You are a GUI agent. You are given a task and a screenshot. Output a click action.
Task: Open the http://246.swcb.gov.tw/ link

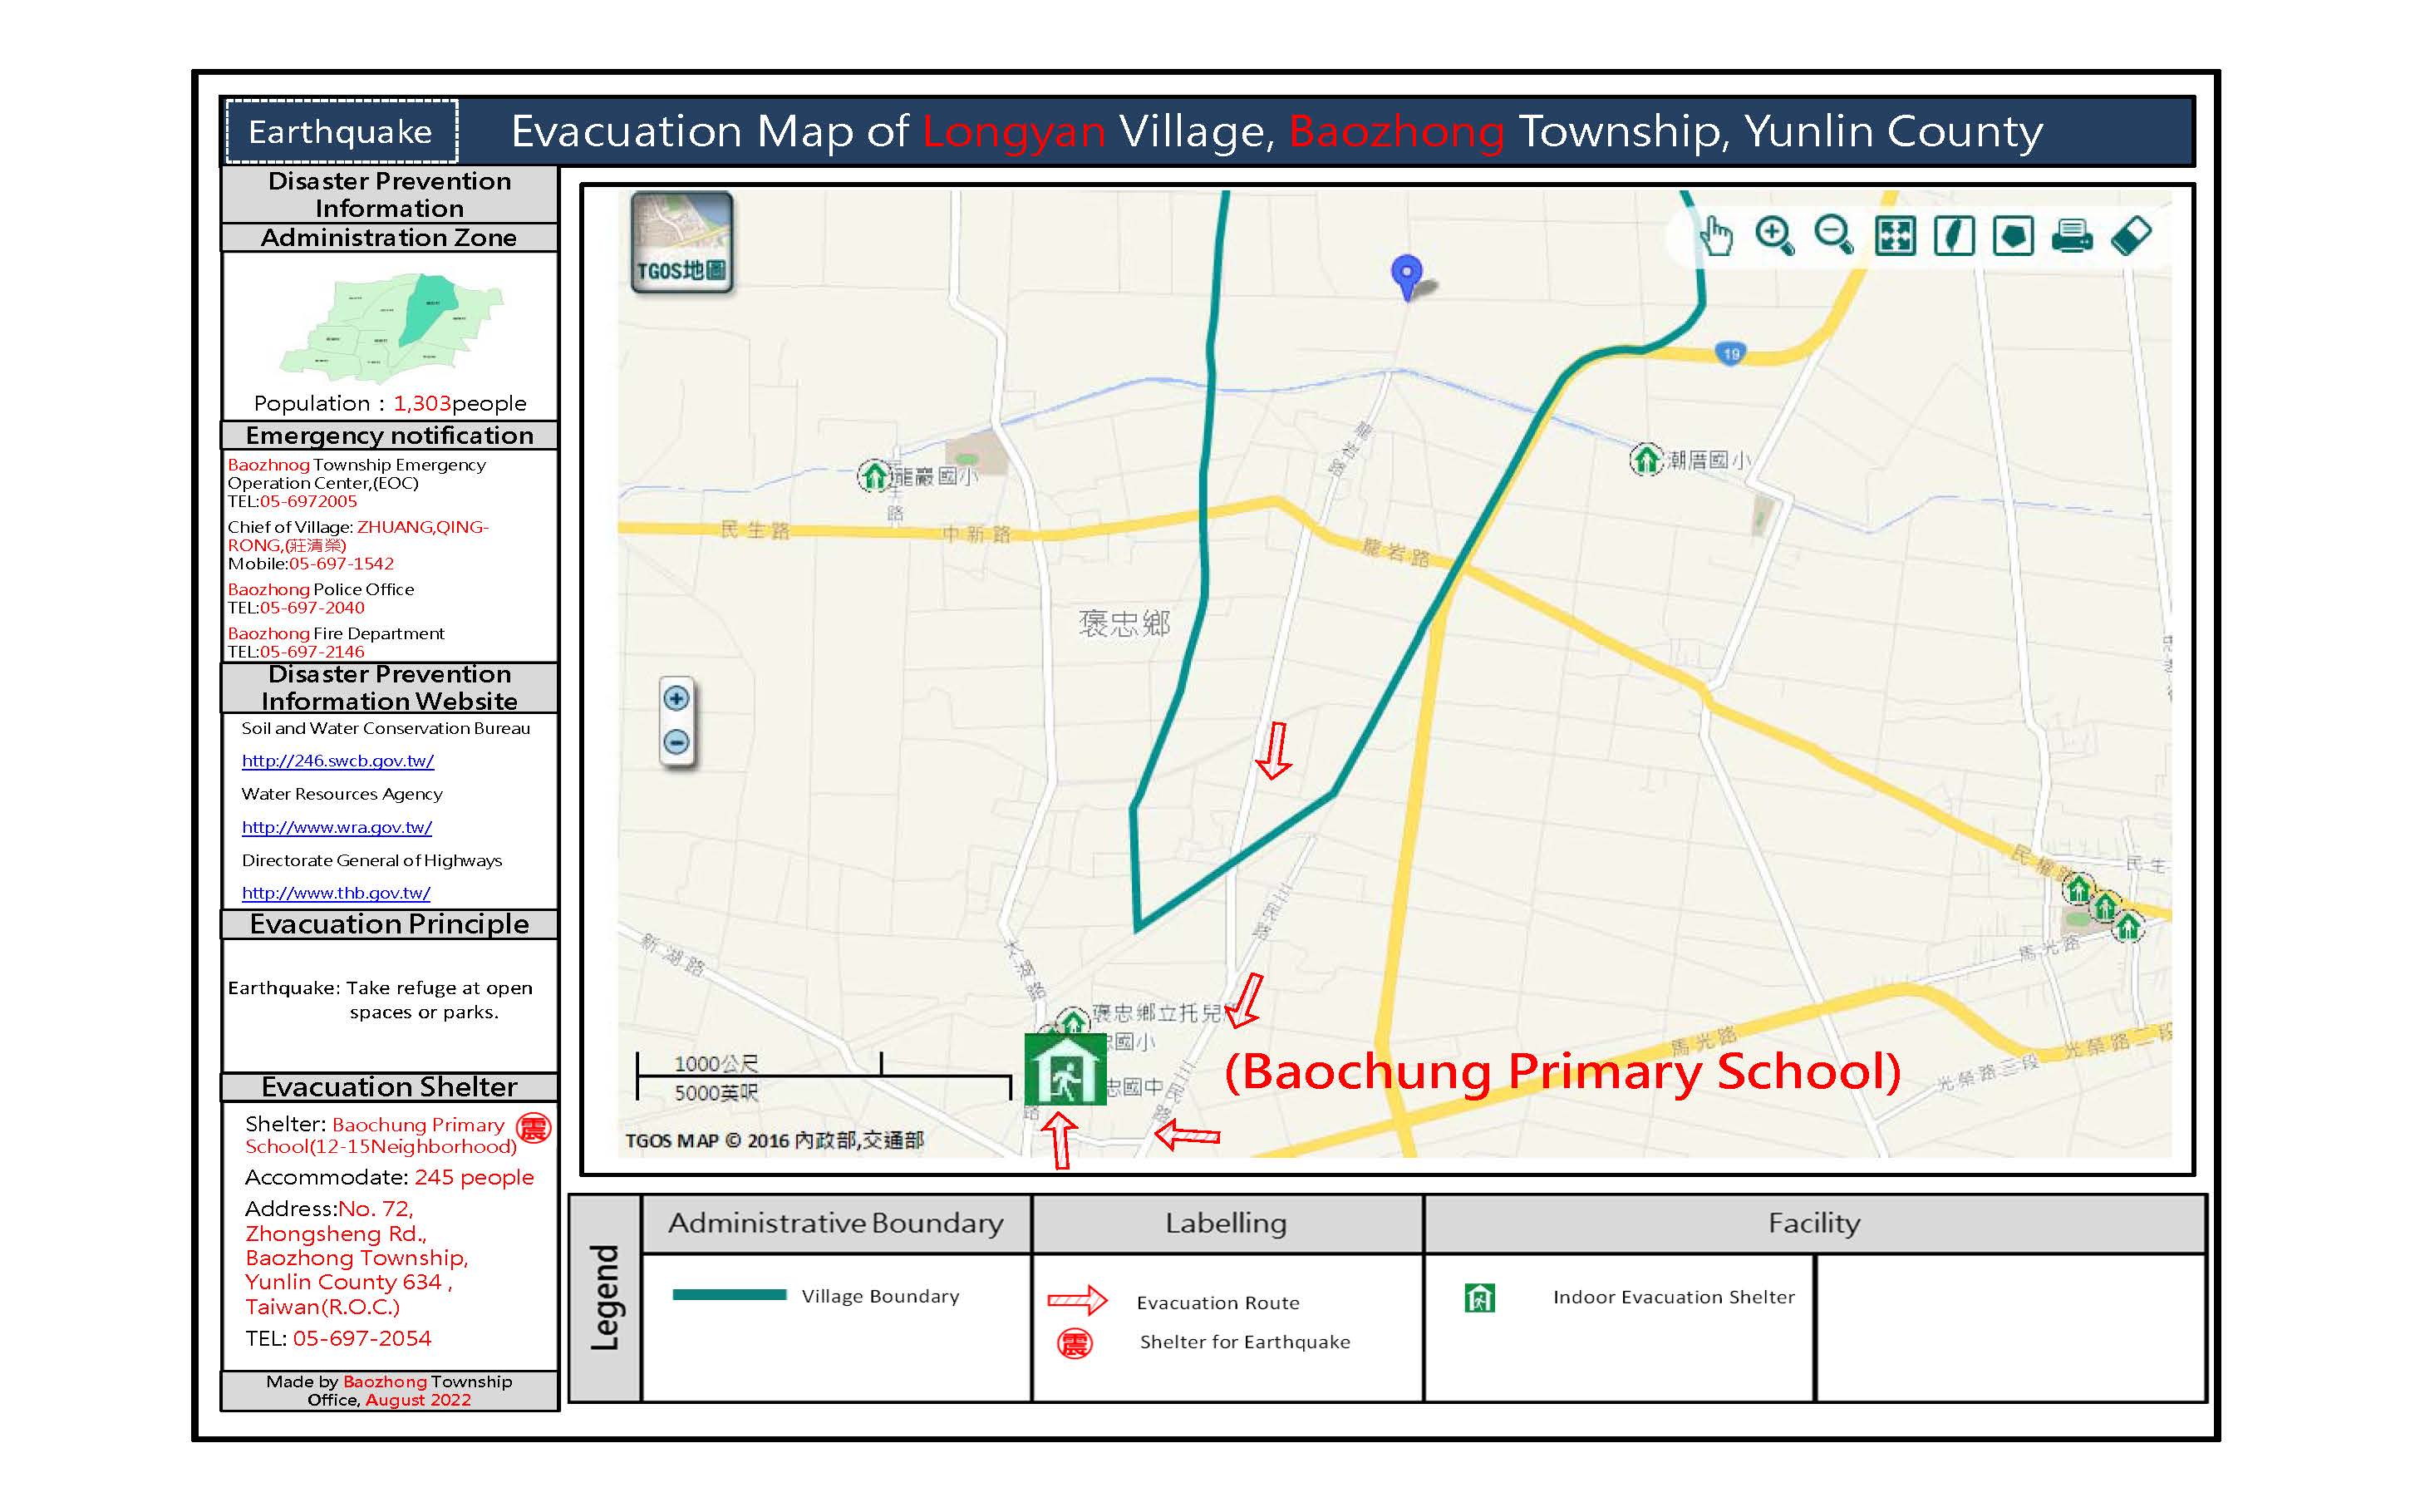(x=338, y=761)
